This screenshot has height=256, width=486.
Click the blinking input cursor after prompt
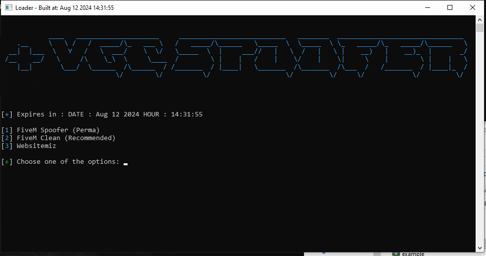126,164
